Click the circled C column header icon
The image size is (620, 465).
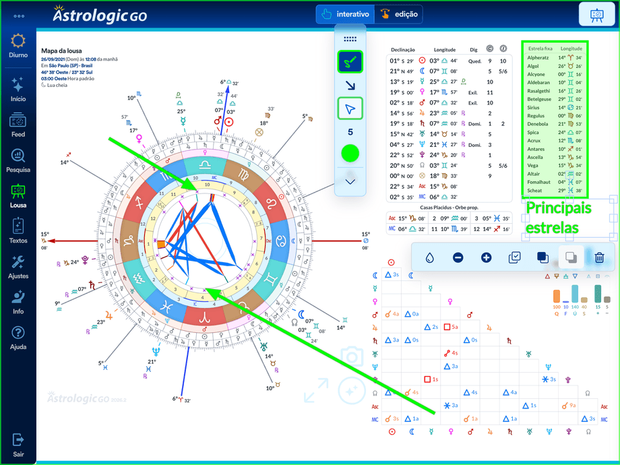pos(489,49)
